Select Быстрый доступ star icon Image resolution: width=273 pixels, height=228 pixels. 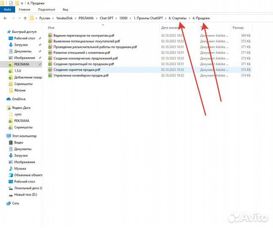click(x=8, y=32)
